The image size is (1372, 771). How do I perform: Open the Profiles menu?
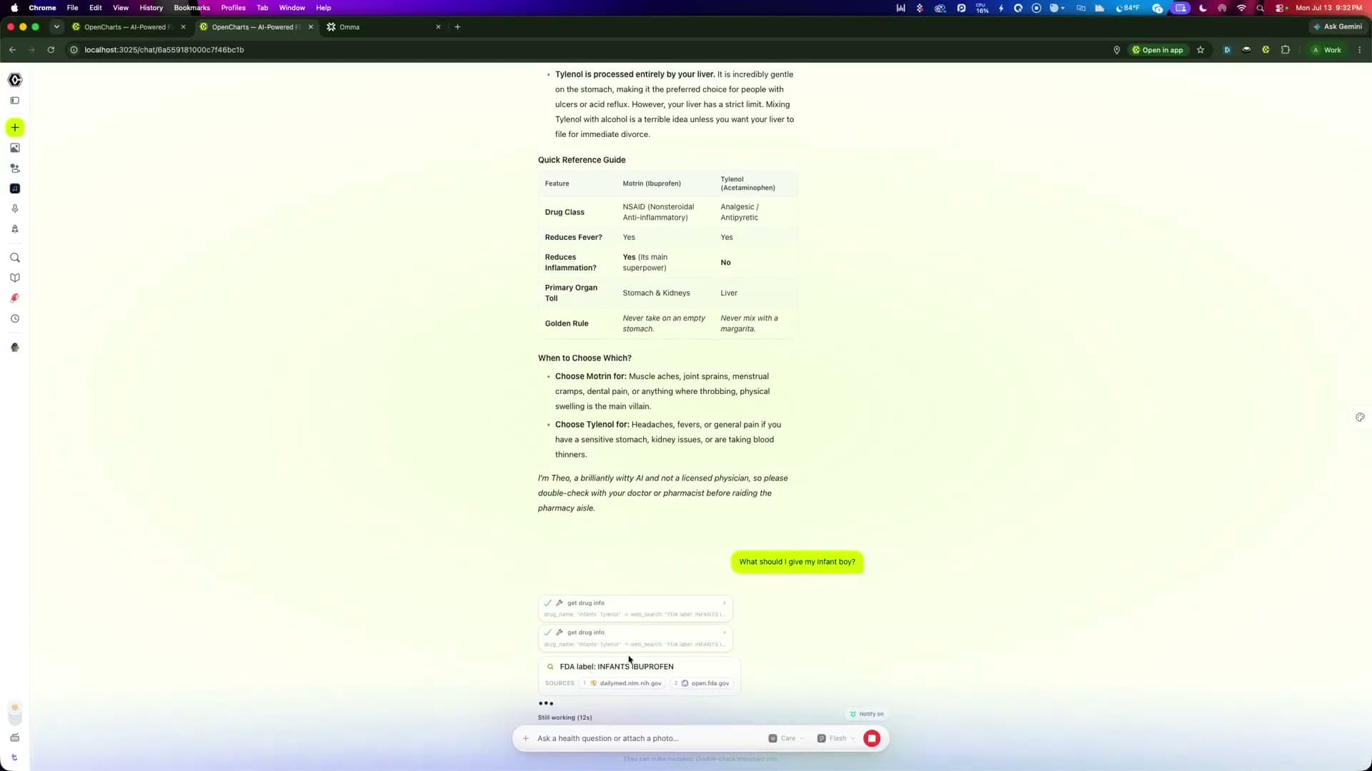(x=233, y=8)
